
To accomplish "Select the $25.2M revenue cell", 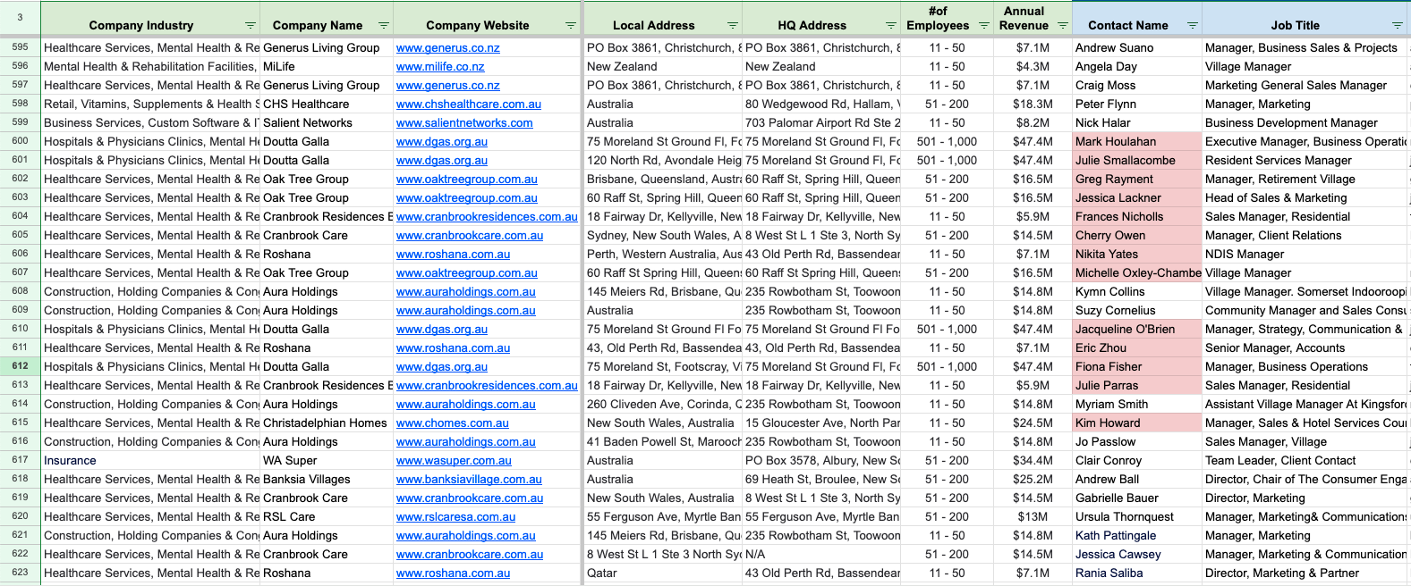I will (1033, 480).
